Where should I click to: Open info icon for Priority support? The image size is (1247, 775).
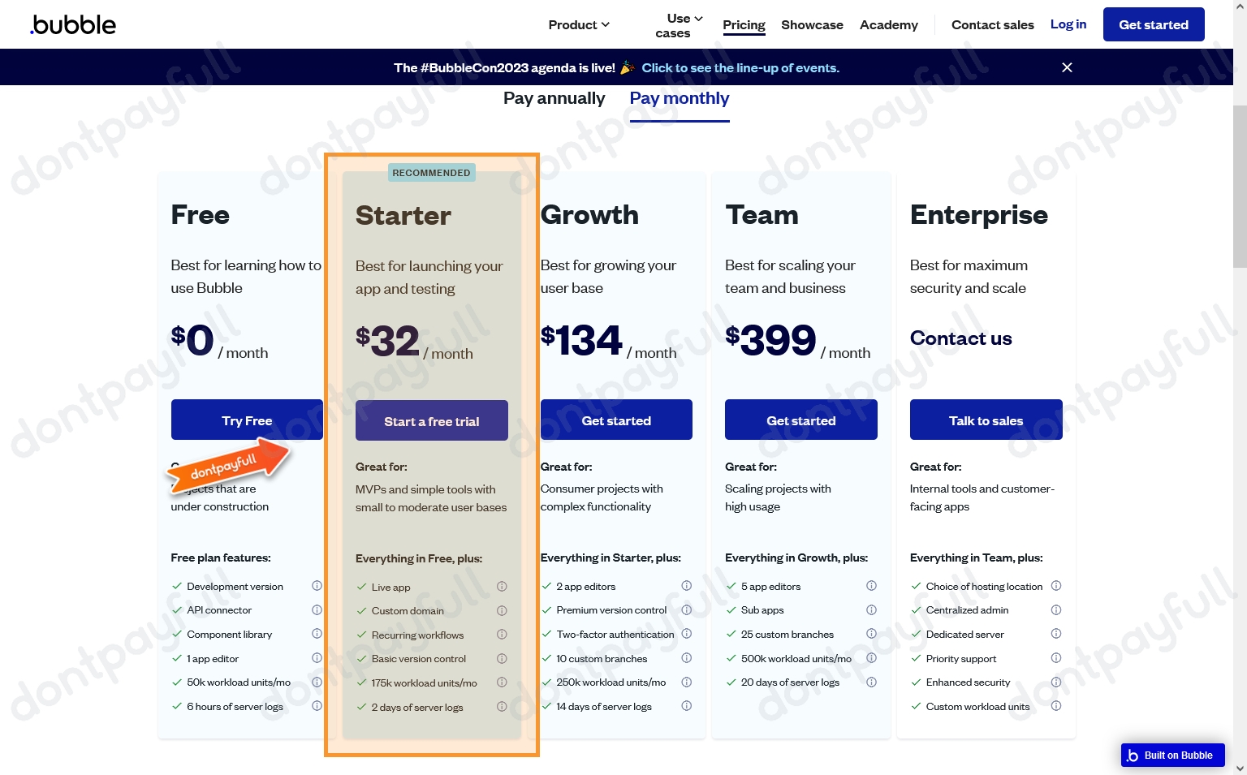click(x=1056, y=658)
